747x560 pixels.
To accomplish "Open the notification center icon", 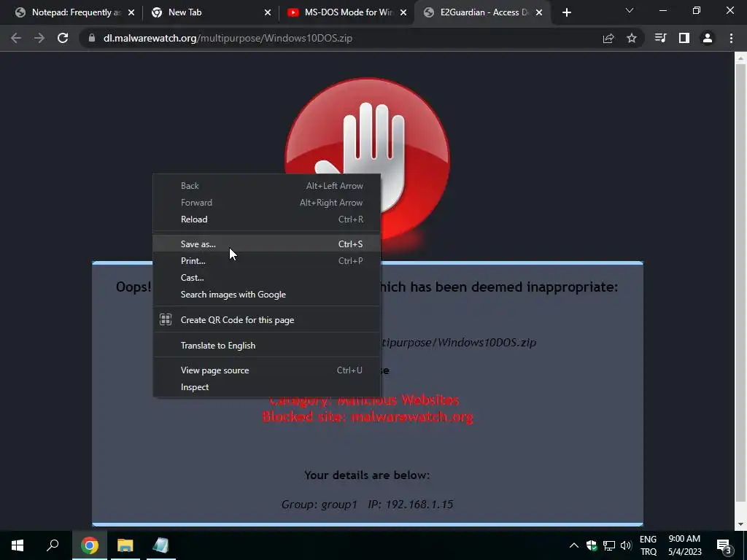I will (724, 545).
